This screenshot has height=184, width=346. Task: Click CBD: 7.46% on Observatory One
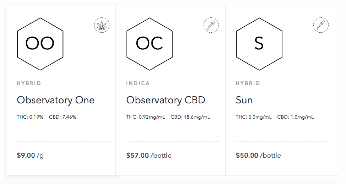pos(63,117)
